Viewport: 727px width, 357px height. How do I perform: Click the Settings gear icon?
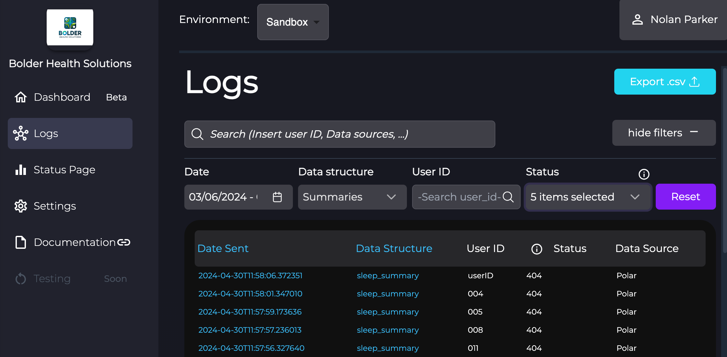[21, 206]
